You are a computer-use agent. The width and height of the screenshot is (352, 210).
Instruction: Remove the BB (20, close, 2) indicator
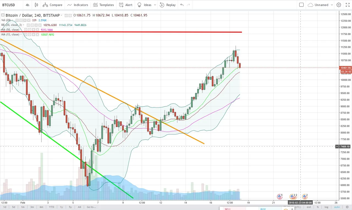(40, 25)
